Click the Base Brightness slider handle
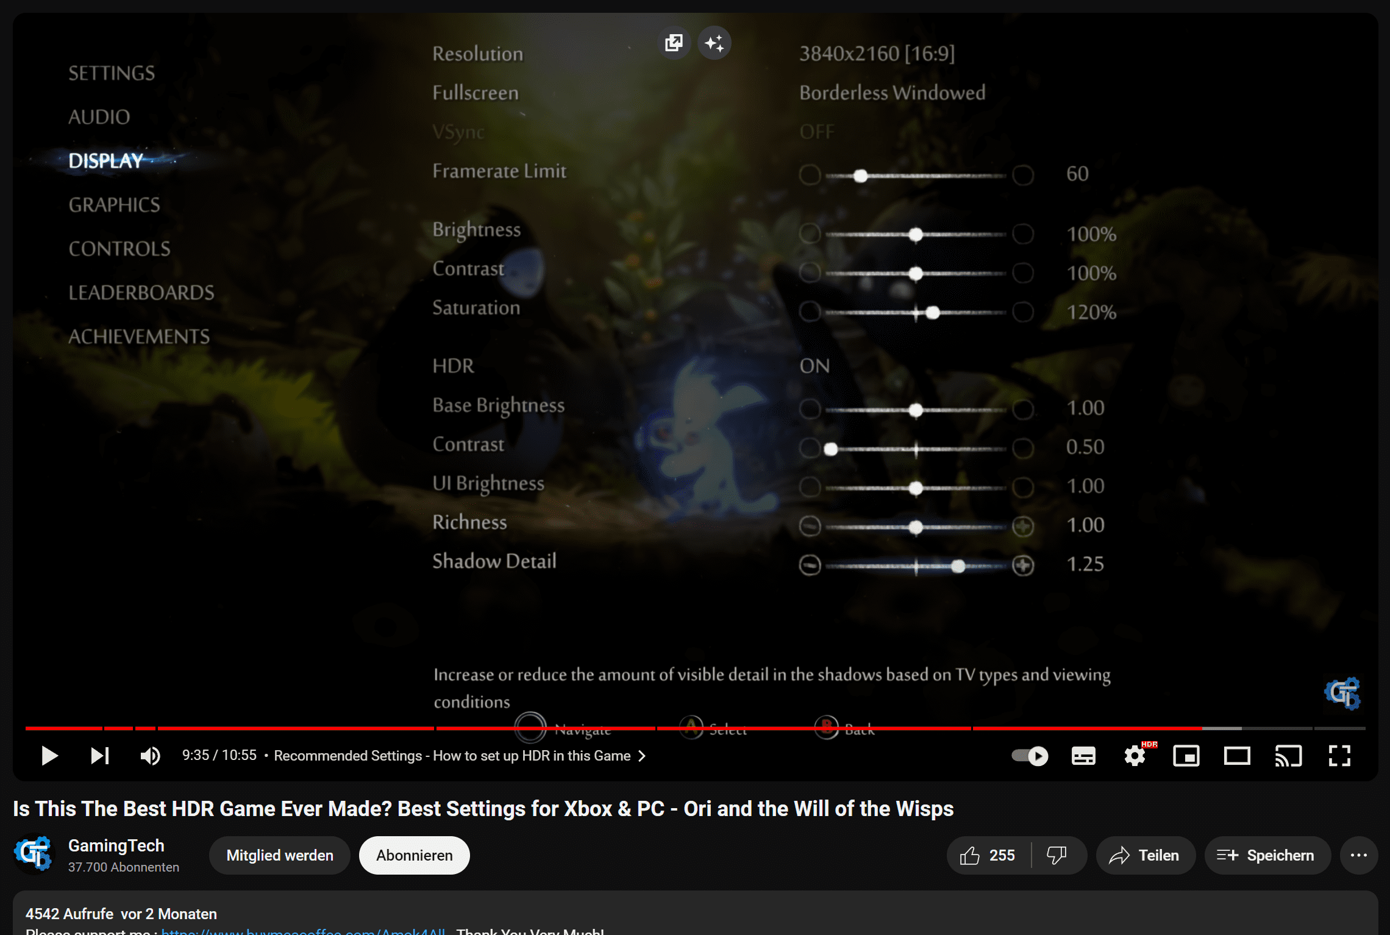The height and width of the screenshot is (935, 1390). pyautogui.click(x=916, y=410)
